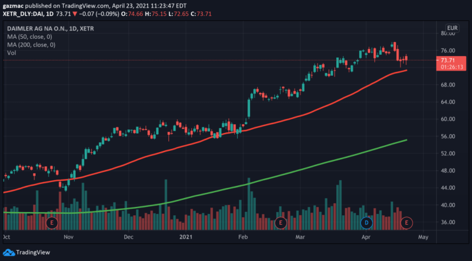The image size is (472, 261).
Task: Select the MA (200, close, 0) indicator label
Action: [31, 45]
